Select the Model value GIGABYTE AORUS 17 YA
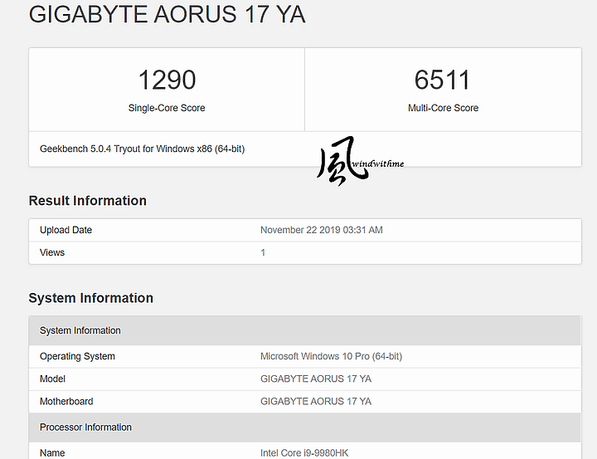 (316, 378)
